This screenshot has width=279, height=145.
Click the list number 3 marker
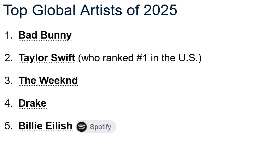click(x=9, y=81)
